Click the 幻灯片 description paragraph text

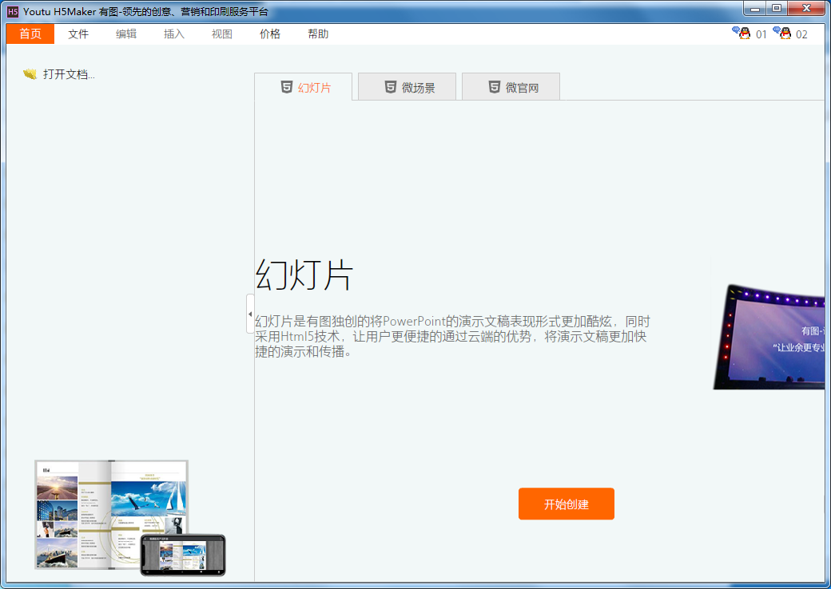[452, 336]
